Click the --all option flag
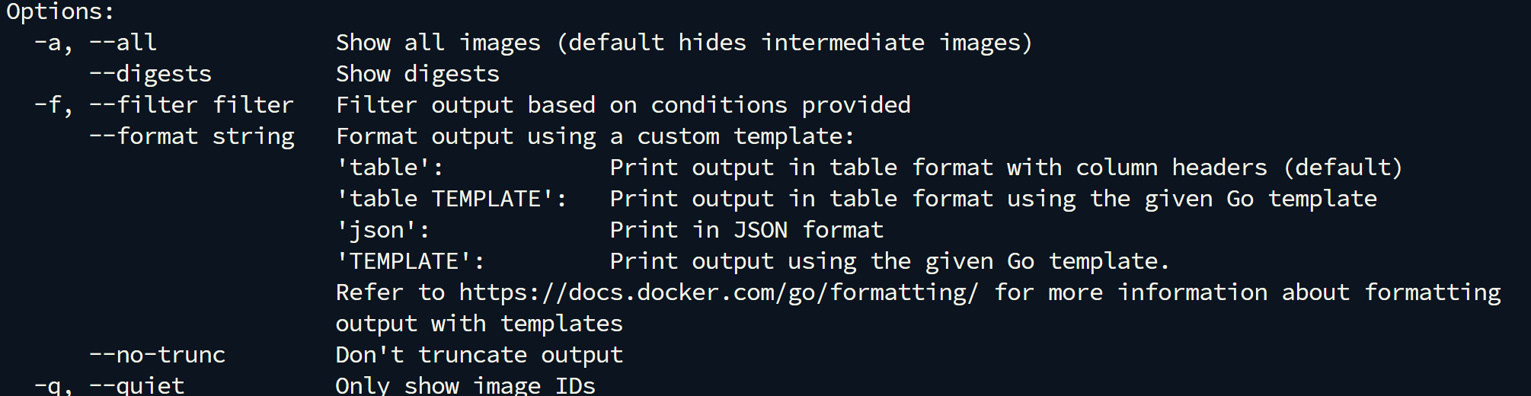 click(123, 43)
